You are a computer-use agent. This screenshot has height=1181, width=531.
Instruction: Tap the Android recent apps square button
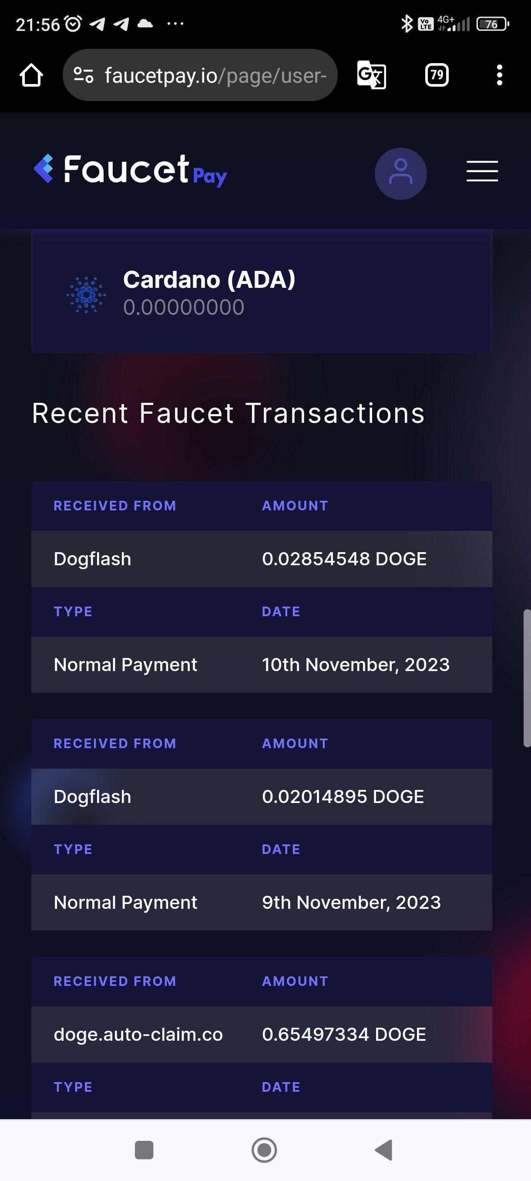(x=144, y=1150)
